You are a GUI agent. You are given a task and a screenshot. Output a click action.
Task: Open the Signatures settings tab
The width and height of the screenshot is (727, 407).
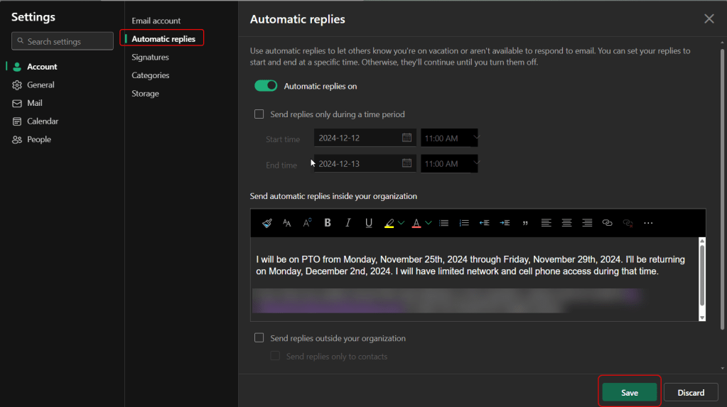pyautogui.click(x=150, y=57)
